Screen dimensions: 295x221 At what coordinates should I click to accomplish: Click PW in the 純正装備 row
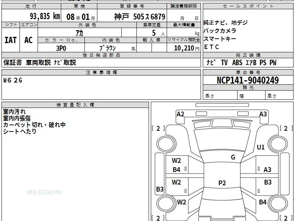point(273,63)
